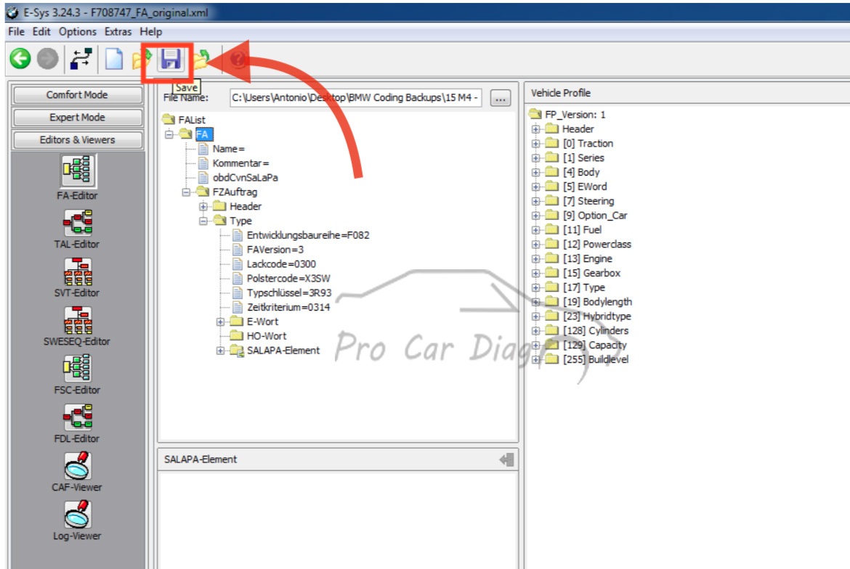Screen dimensions: 850x569
Task: Expand the [7] Steering node
Action: [535, 201]
